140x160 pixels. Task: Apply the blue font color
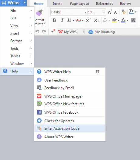(123, 20)
